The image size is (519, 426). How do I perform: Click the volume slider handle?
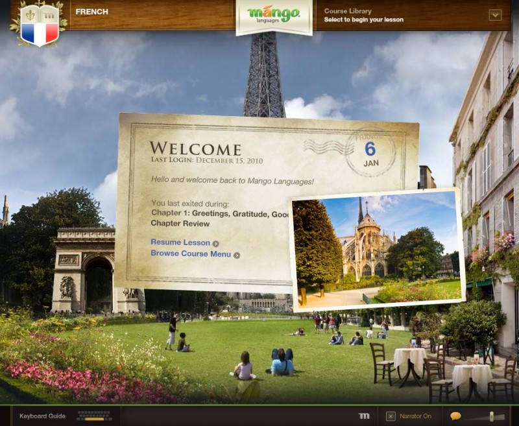click(x=492, y=416)
